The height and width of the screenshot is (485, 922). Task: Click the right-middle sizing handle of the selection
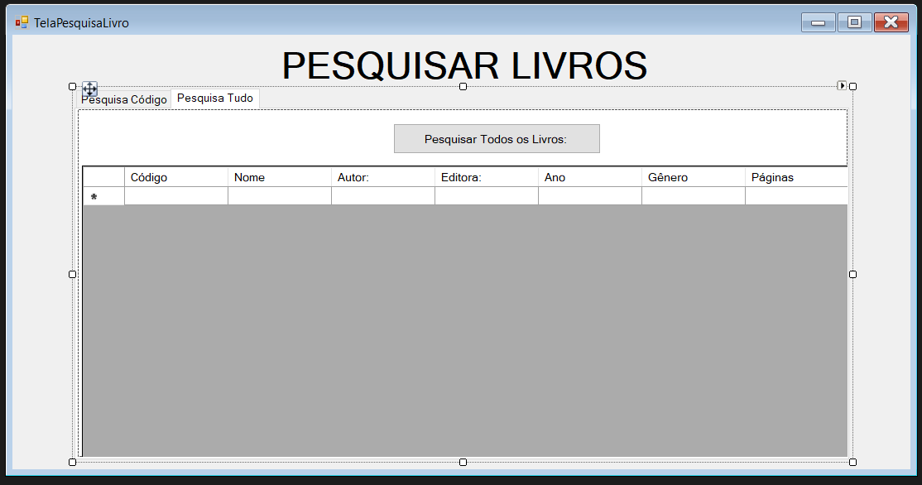pos(852,274)
